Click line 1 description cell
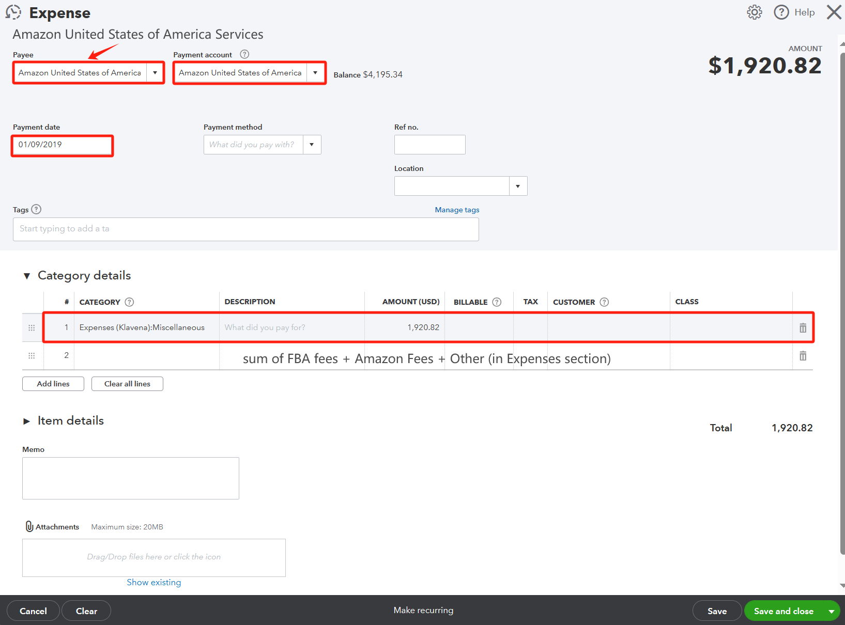845x625 pixels. click(x=292, y=327)
